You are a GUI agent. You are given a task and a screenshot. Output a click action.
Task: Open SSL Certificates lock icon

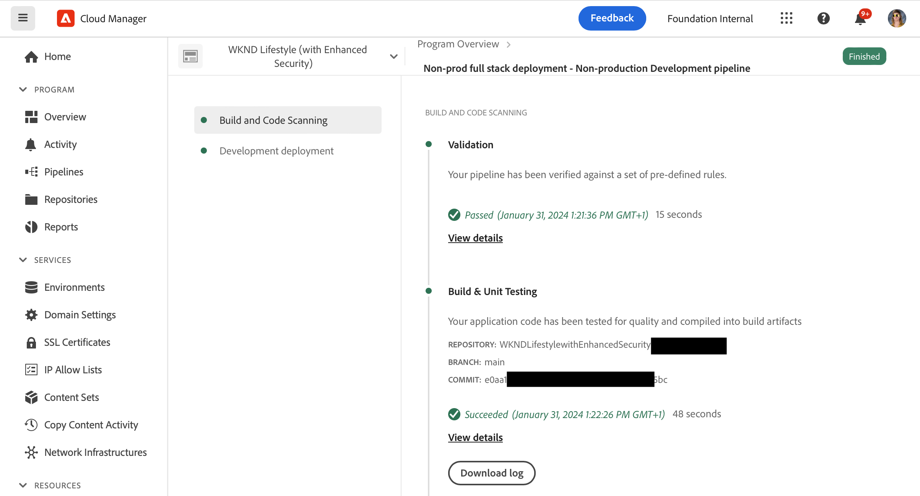(x=31, y=342)
